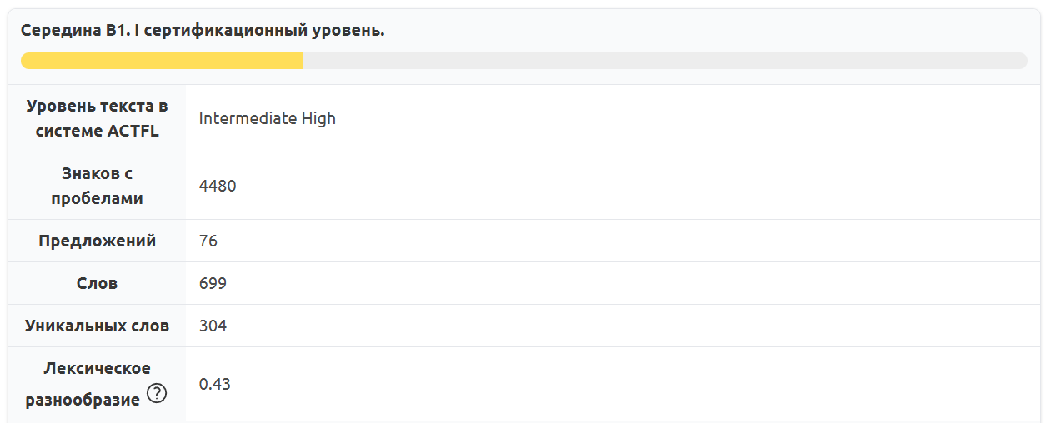This screenshot has height=423, width=1046.
Task: Select the "Уровень текста" row label
Action: pos(97,107)
